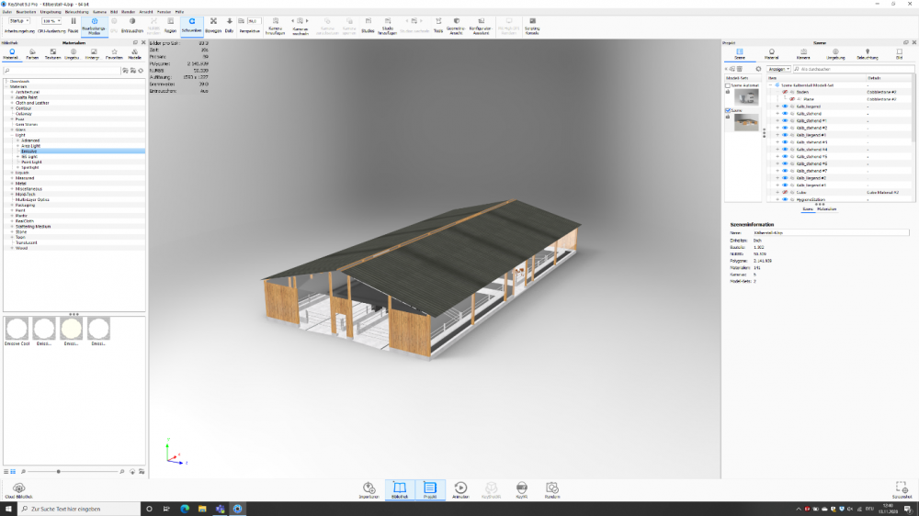Click the thumbnail size slider in library

pyautogui.click(x=59, y=471)
